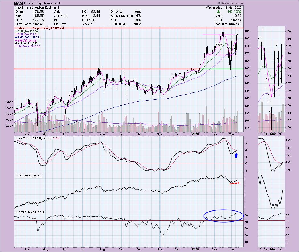
Task: Click the EMA(5) 179.68 legend entry
Action: tap(26, 41)
